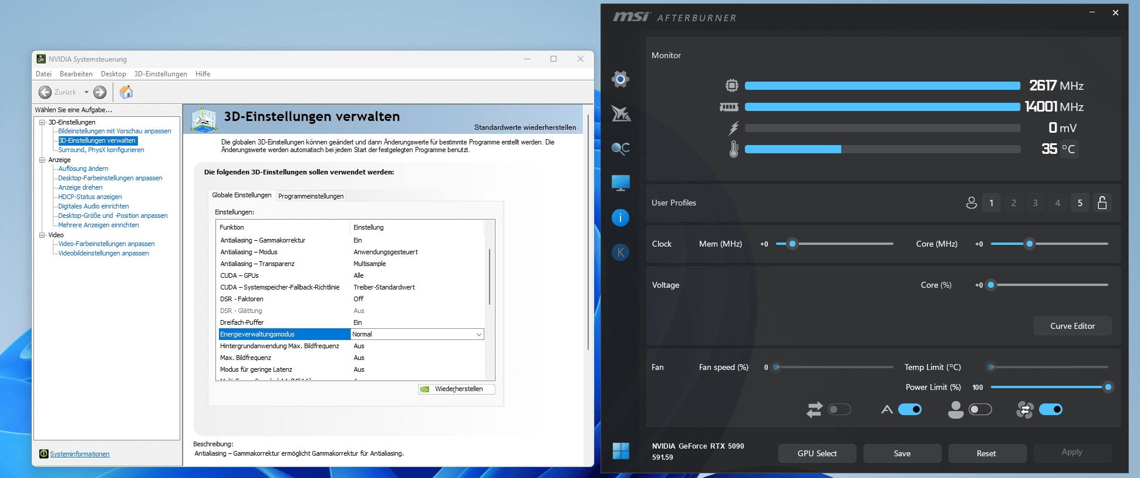1140x478 pixels.
Task: Click the sync arrows icon in Fan section
Action: pyautogui.click(x=814, y=409)
